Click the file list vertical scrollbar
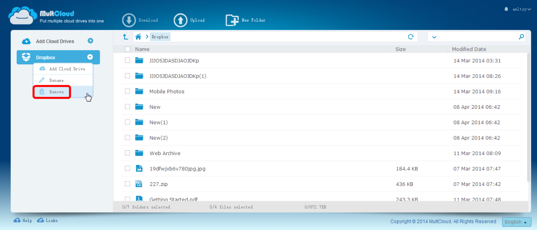 pyautogui.click(x=529, y=118)
